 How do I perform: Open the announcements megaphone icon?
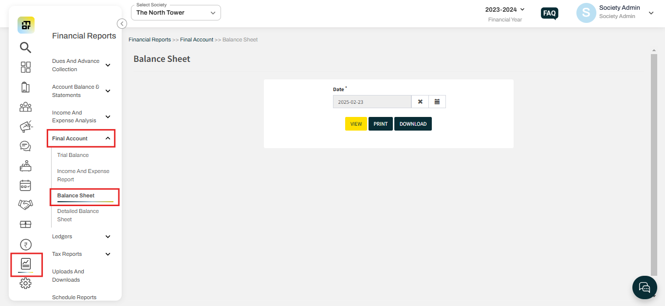pyautogui.click(x=25, y=126)
